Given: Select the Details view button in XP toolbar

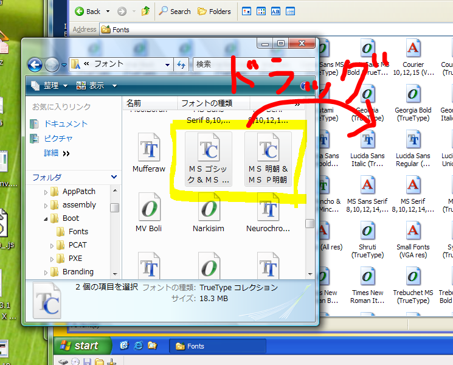Looking at the screenshot, I should [290, 12].
